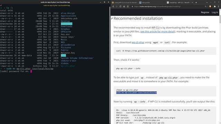
Task: Open the browser extensions puzzle icon
Action: coord(215,7)
